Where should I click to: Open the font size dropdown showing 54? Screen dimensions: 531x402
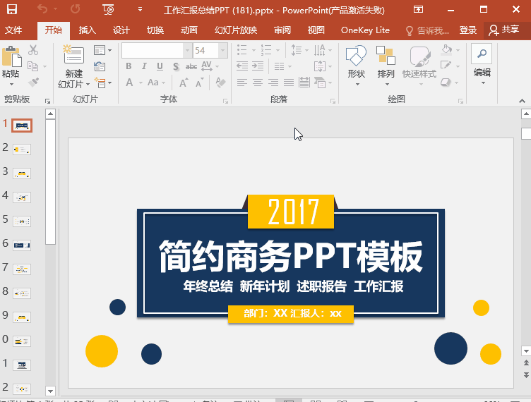(222, 51)
